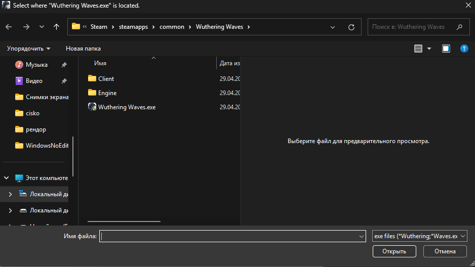The width and height of the screenshot is (475, 267).
Task: Open help with question mark icon
Action: click(x=464, y=49)
